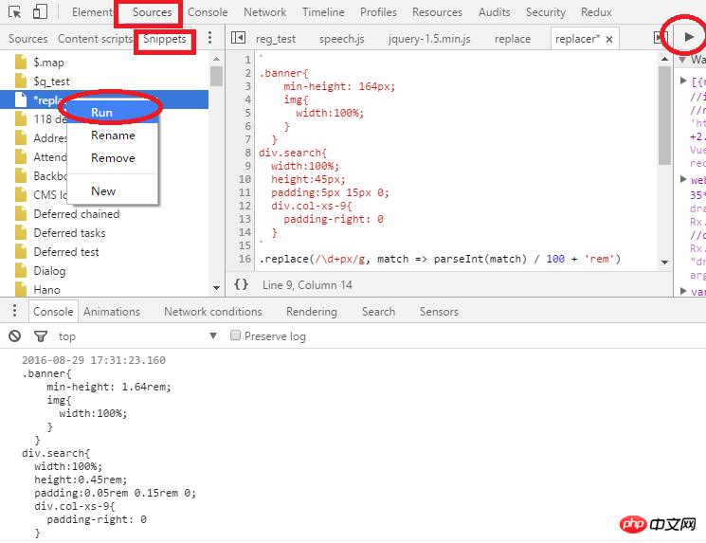Click the code editor scrollbar down arrow
The image size is (706, 543).
(x=664, y=262)
